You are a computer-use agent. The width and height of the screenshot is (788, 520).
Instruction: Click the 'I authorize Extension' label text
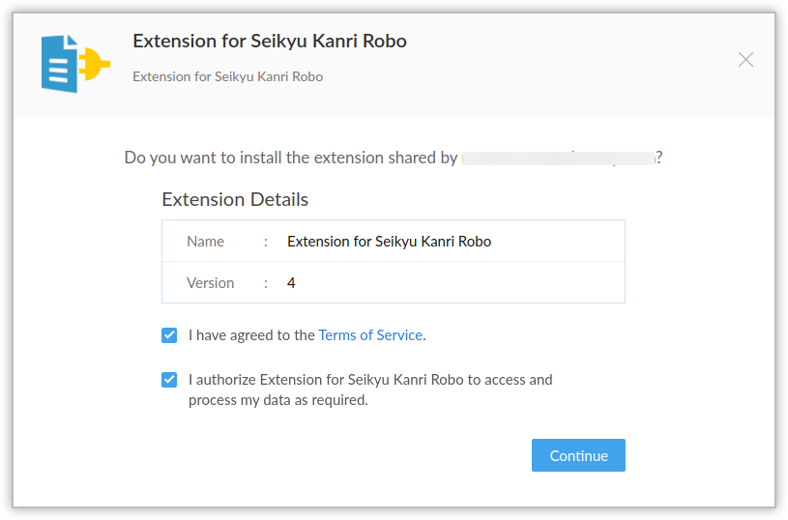[370, 380]
